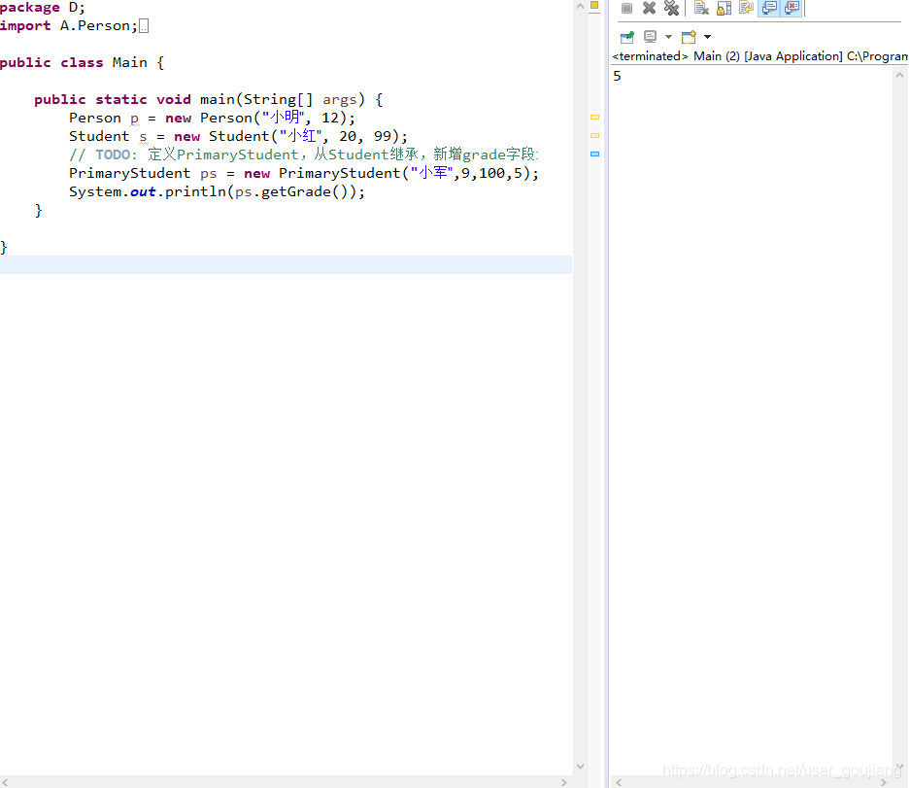Click the string literal "小明"

click(283, 118)
